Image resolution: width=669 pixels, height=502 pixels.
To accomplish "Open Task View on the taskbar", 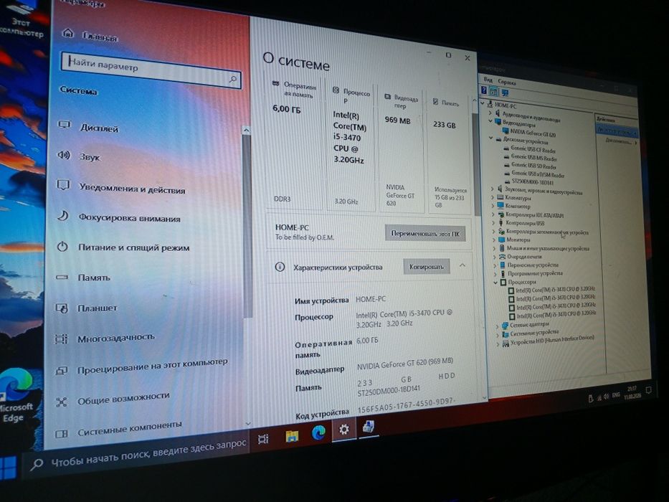I will point(263,439).
